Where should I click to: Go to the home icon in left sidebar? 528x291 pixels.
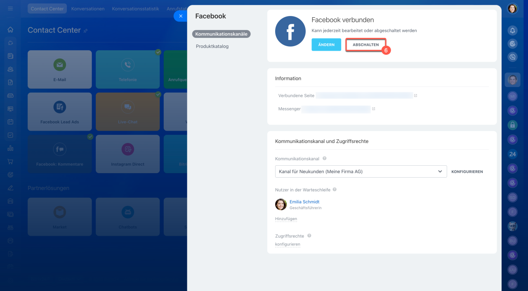pos(10,30)
